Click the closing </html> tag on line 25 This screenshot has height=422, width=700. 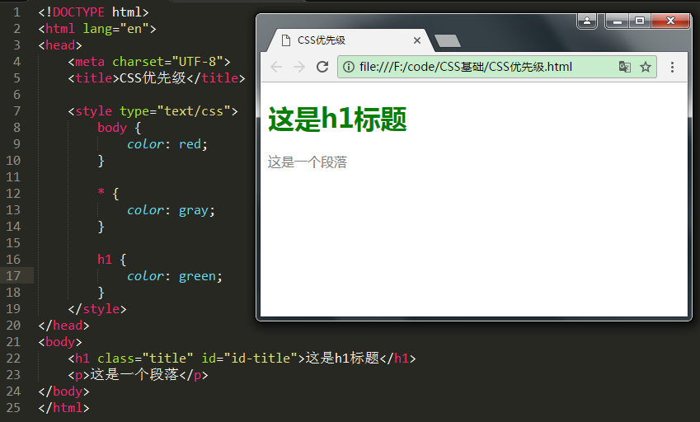point(63,408)
